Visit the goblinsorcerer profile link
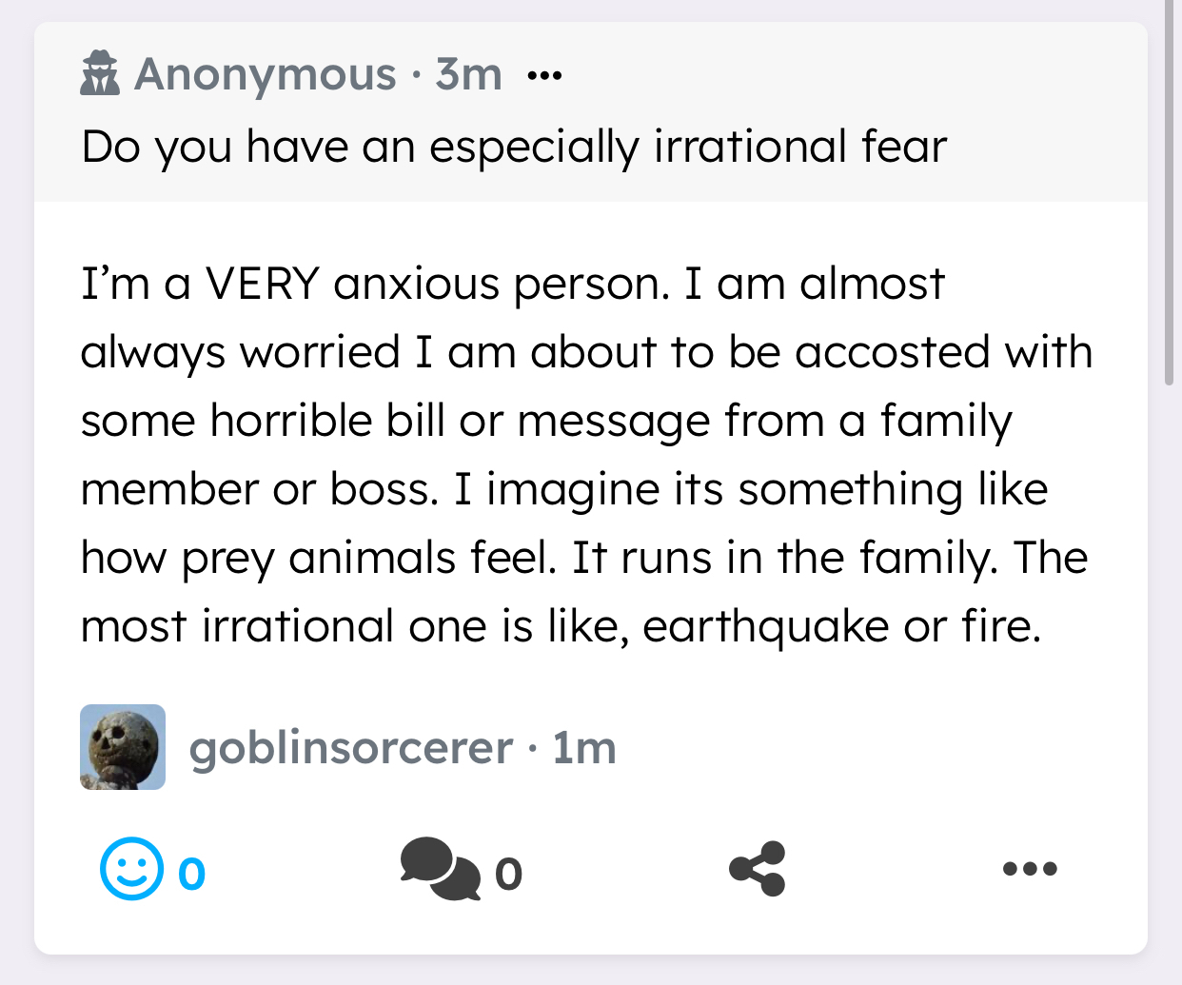The height and width of the screenshot is (985, 1182). pos(350,748)
